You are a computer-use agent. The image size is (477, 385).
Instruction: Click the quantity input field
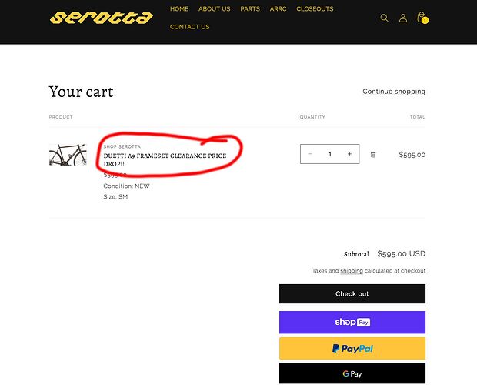click(329, 154)
